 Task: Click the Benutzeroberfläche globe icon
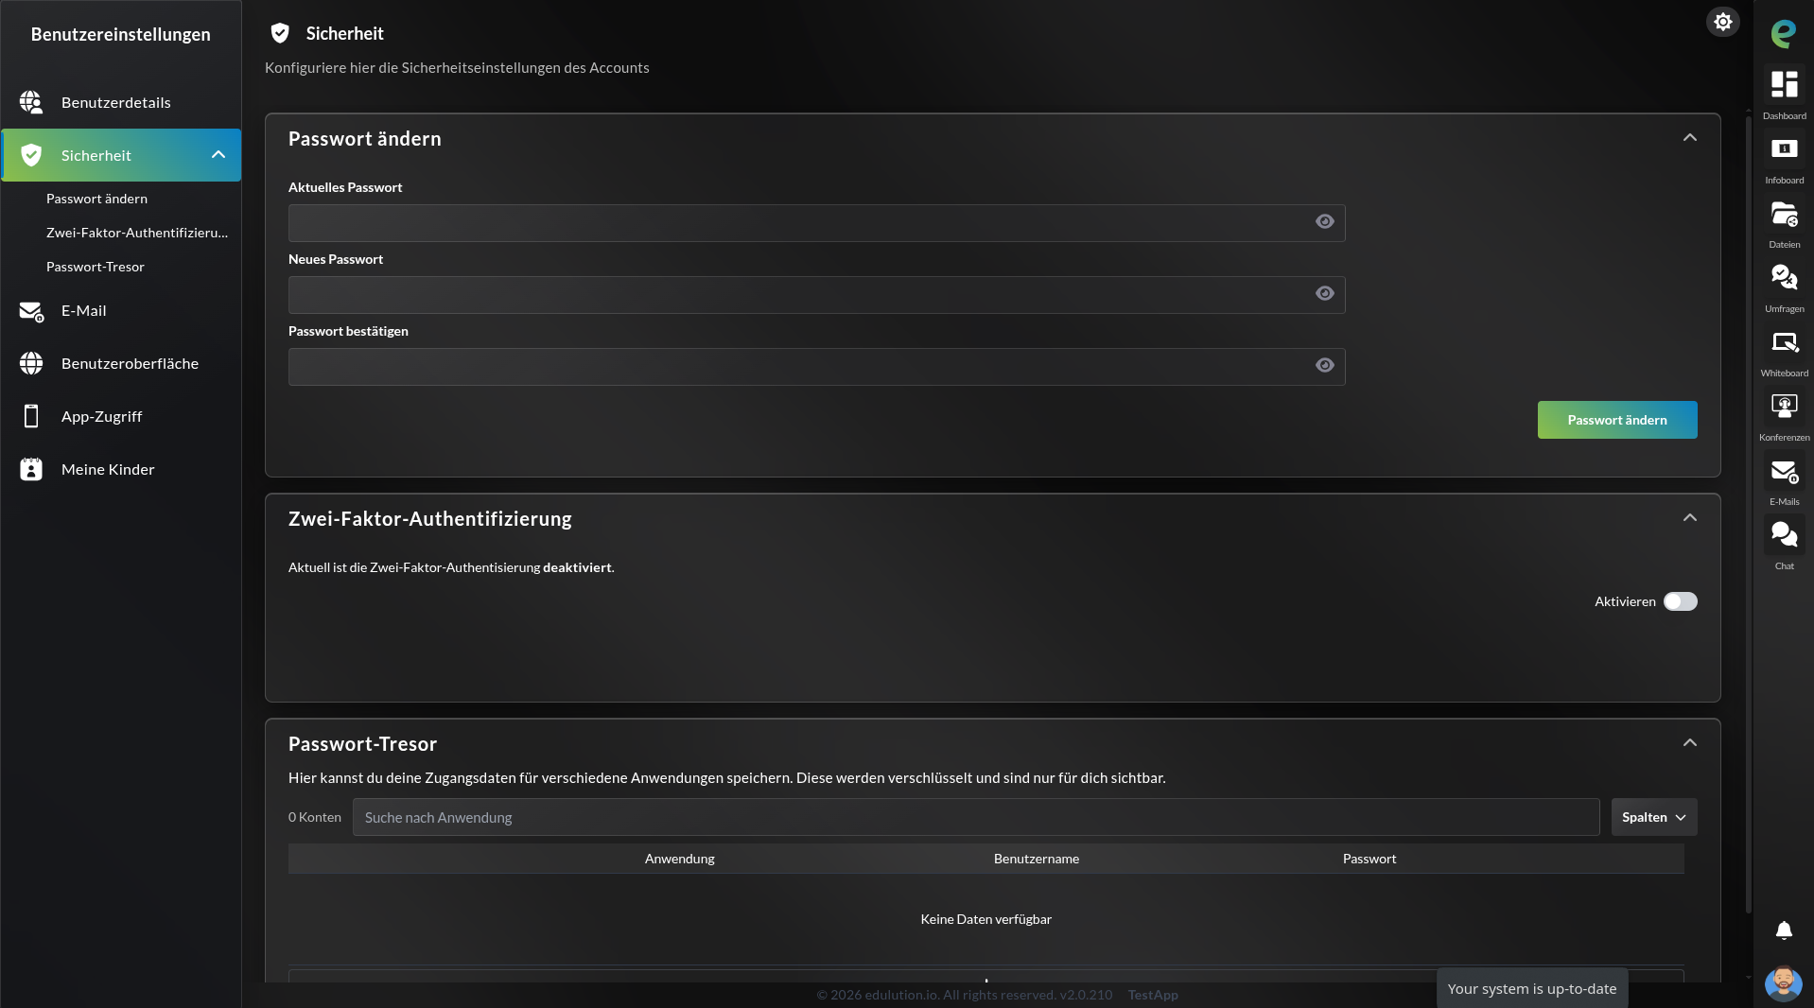pos(31,363)
